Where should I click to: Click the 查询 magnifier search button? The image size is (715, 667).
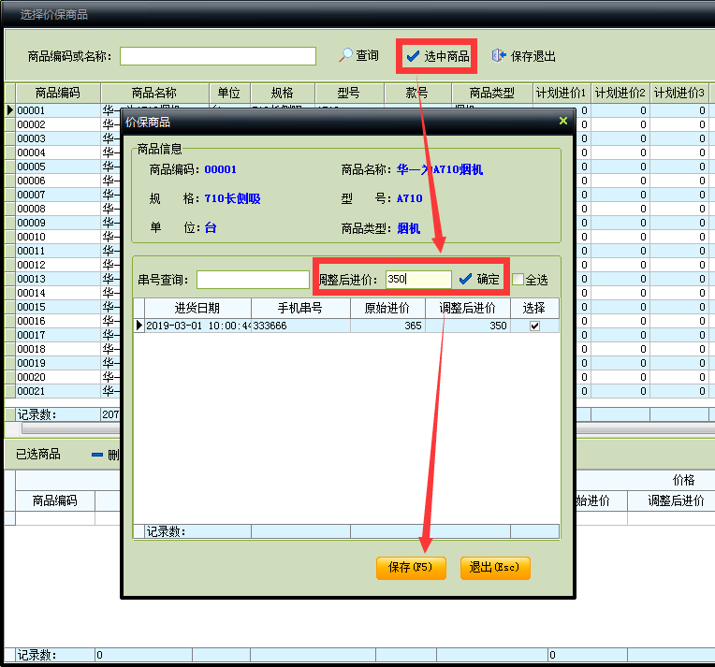click(359, 56)
